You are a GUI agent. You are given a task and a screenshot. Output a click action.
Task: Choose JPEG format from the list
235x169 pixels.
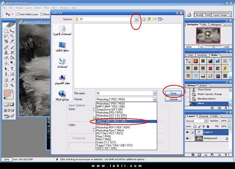127,122
